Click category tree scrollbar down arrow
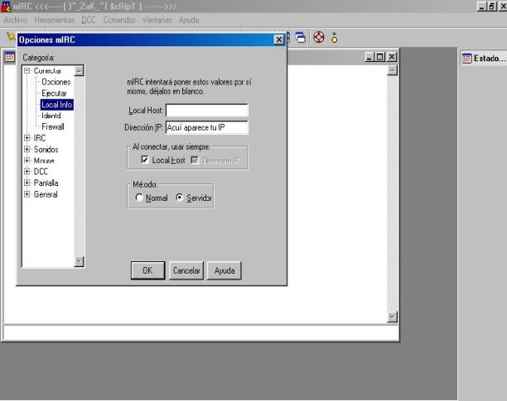Screen dimensions: 507x401 pos(79,261)
